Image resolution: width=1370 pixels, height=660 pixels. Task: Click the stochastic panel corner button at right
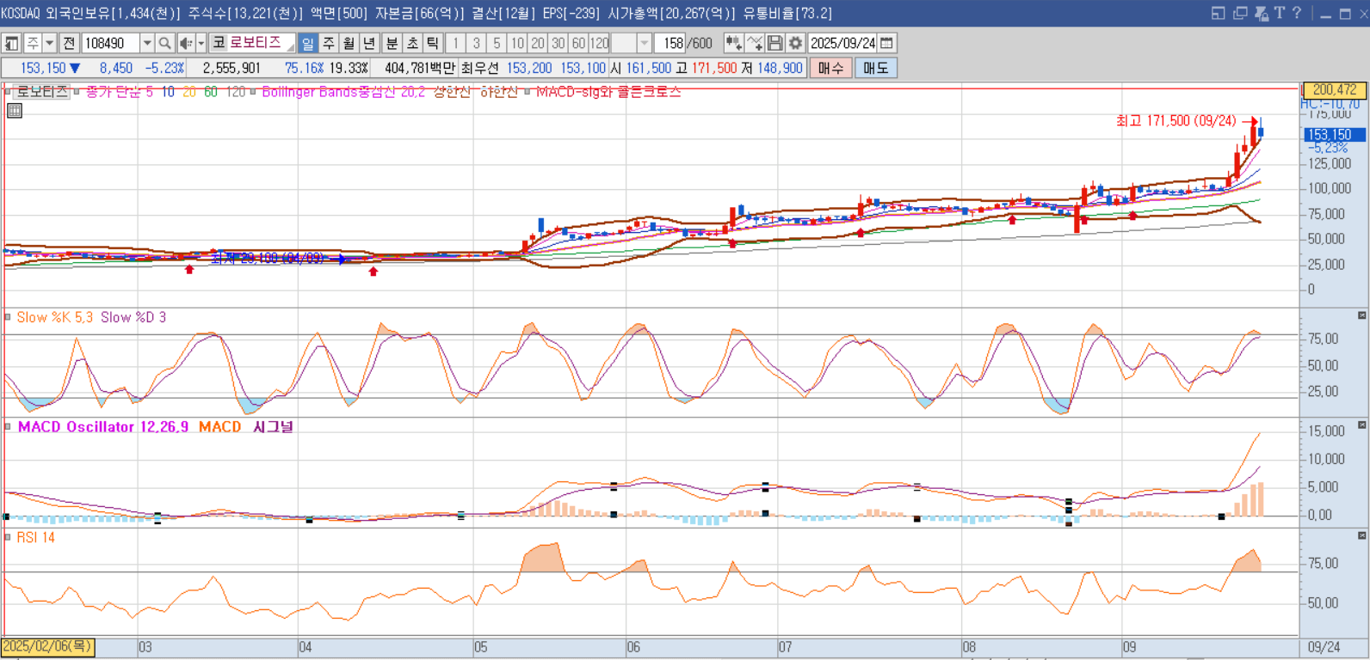point(1361,315)
